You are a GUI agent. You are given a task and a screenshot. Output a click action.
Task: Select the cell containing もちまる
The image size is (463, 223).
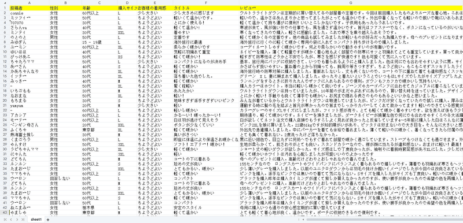pos(30,101)
